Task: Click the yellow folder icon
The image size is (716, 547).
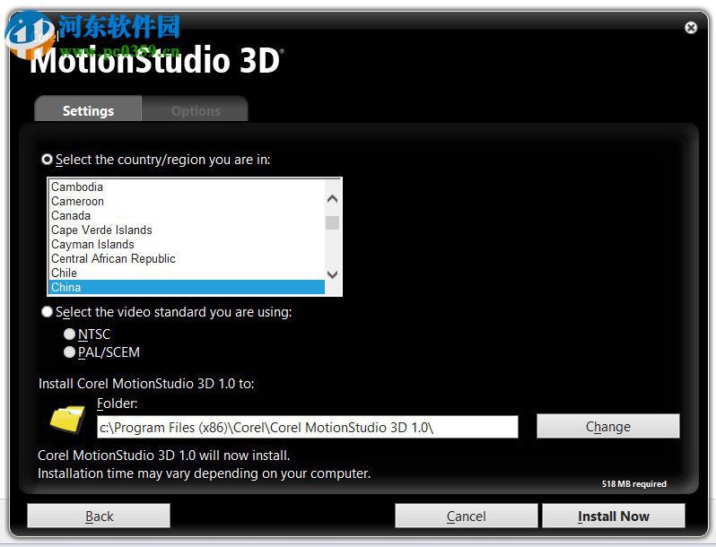Action: coord(67,419)
